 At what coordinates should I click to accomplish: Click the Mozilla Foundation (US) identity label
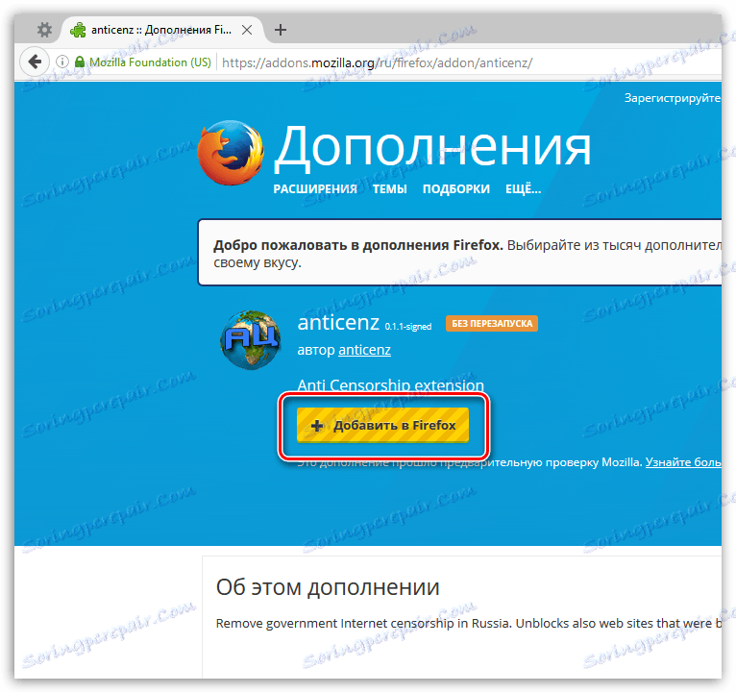[x=150, y=62]
